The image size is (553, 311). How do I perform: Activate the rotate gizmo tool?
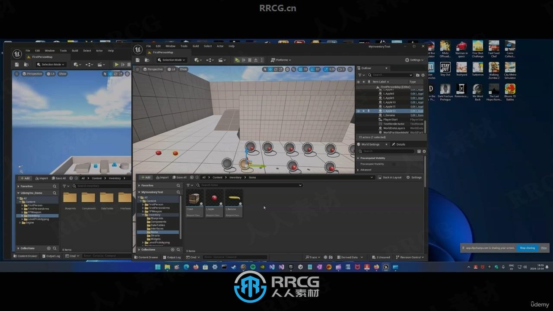(x=275, y=69)
